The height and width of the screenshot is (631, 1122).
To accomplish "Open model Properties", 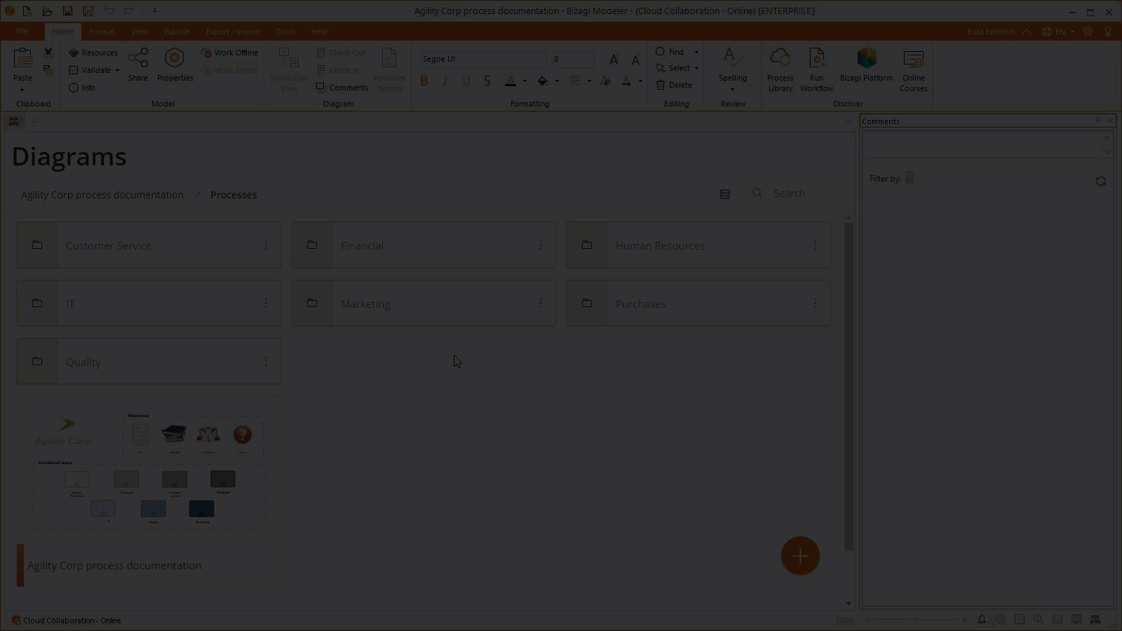I will click(175, 65).
